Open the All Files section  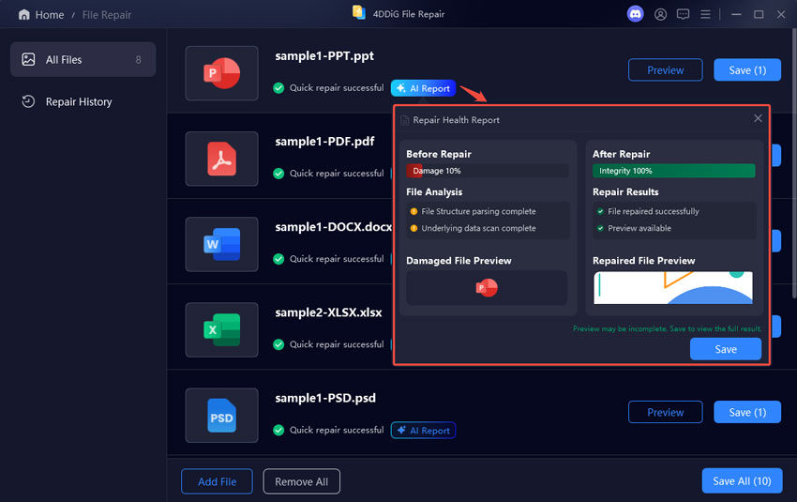point(83,59)
